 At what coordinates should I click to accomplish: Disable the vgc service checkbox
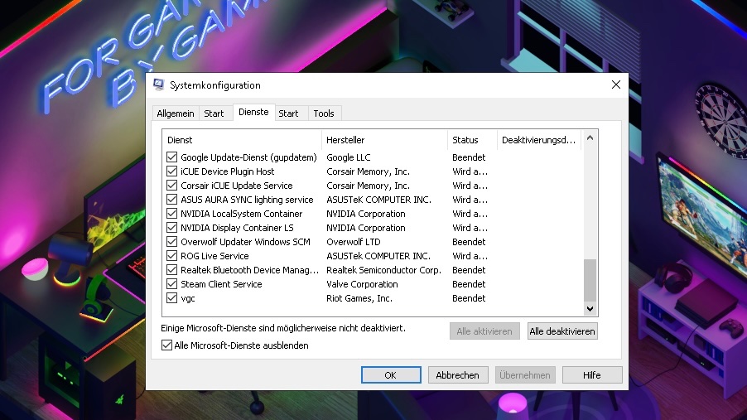coord(172,298)
